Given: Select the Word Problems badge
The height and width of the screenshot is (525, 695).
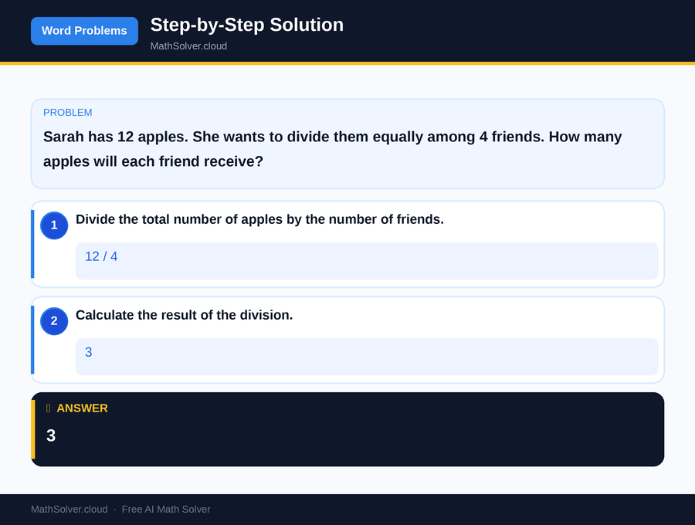Looking at the screenshot, I should [84, 31].
